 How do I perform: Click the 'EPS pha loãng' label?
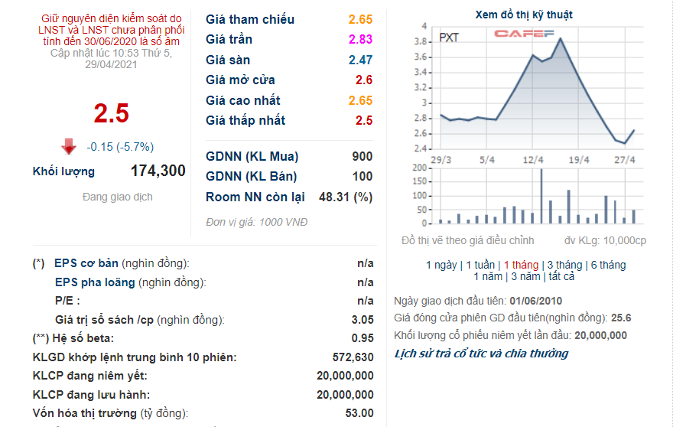tap(95, 282)
